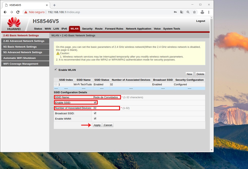This screenshot has width=248, height=169.
Task: Go back with the browser back arrow
Action: coord(5,12)
